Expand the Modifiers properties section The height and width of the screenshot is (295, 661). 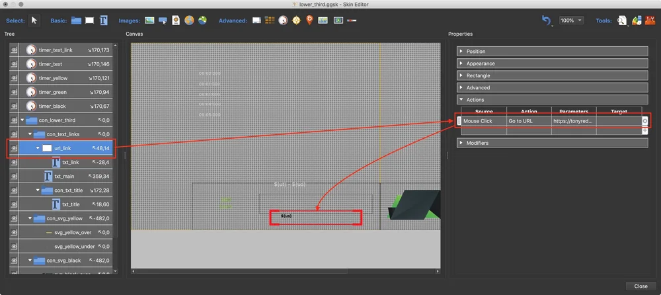552,143
